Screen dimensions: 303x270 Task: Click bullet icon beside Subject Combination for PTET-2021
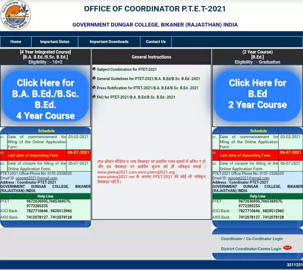94,69
